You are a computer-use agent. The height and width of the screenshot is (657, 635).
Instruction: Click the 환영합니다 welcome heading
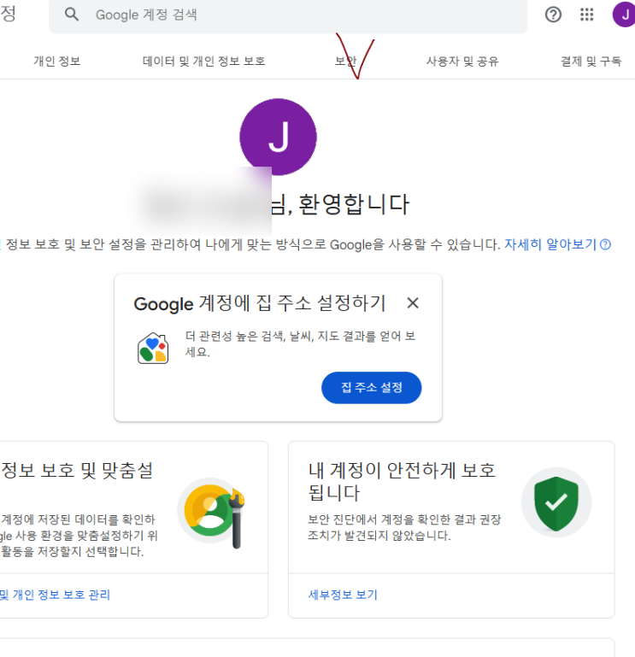pos(353,204)
